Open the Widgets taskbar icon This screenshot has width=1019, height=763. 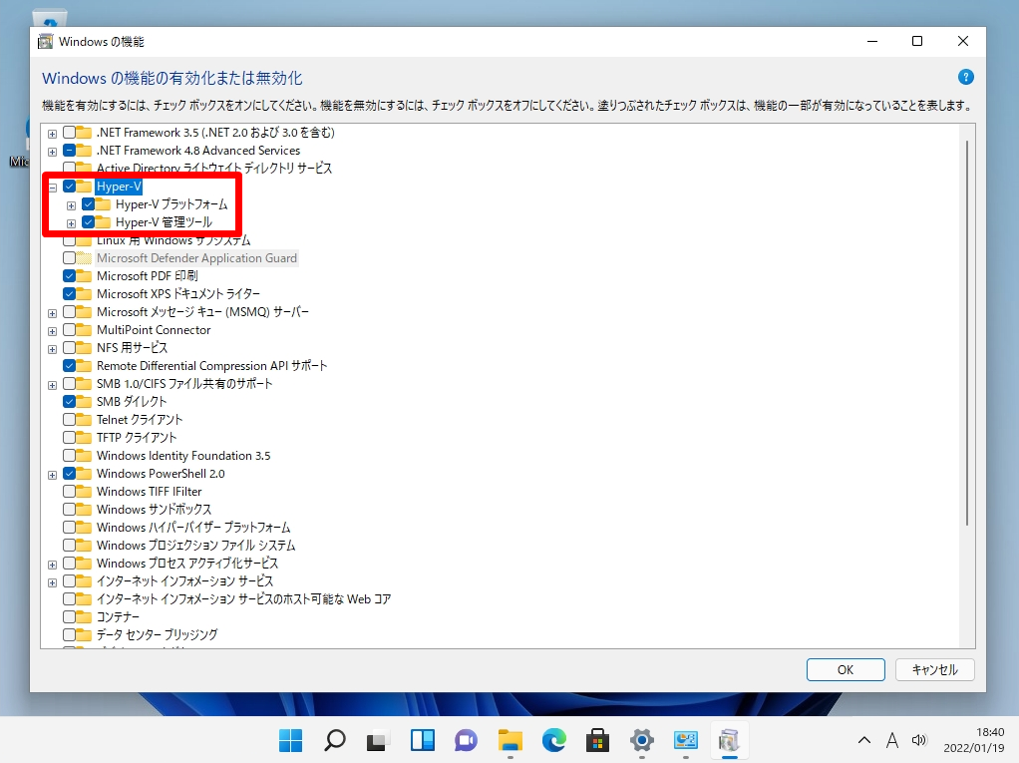(x=423, y=740)
